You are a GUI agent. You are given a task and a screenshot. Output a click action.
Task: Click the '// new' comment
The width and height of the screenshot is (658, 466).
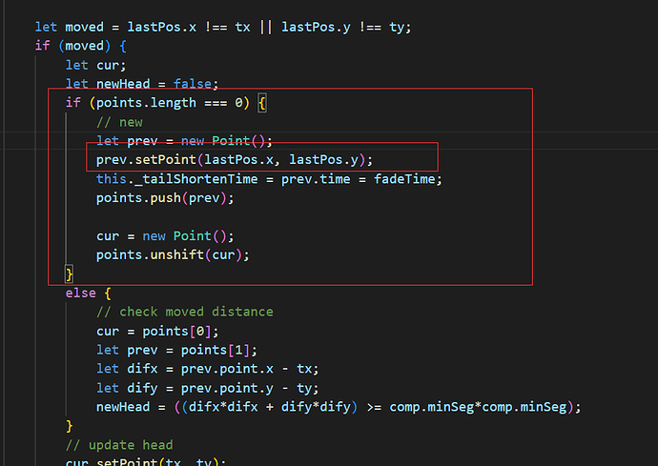pyautogui.click(x=119, y=122)
